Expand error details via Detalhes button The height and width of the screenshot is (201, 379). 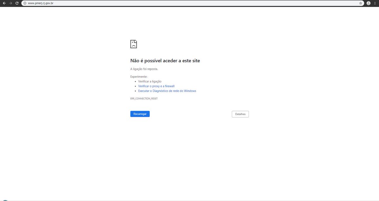point(240,114)
